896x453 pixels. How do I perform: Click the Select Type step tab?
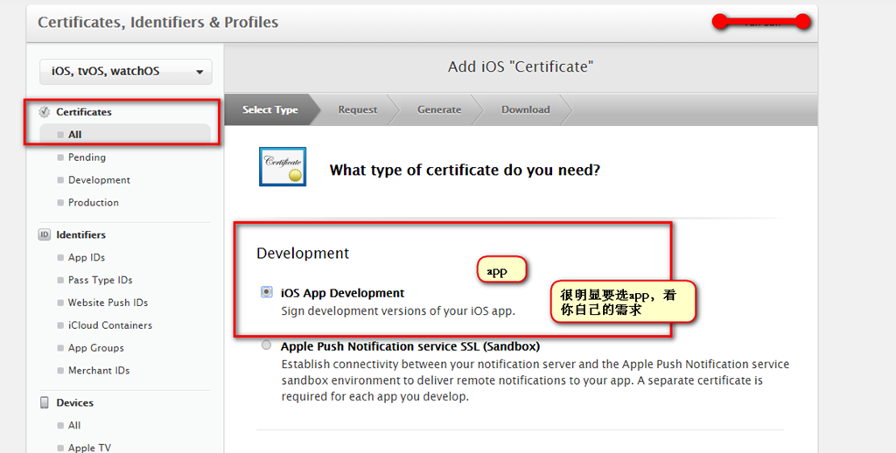coord(270,109)
